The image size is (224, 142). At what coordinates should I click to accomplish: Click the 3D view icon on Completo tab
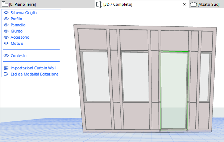click(x=99, y=4)
